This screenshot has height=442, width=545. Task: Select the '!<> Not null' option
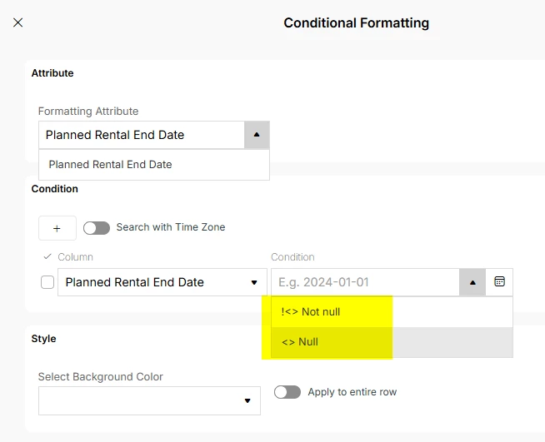point(311,312)
